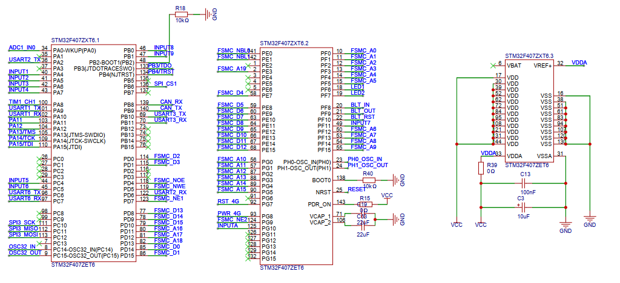Select the ADC1_IN0 net label
Viewport: 620px width, 283px height.
[22, 48]
